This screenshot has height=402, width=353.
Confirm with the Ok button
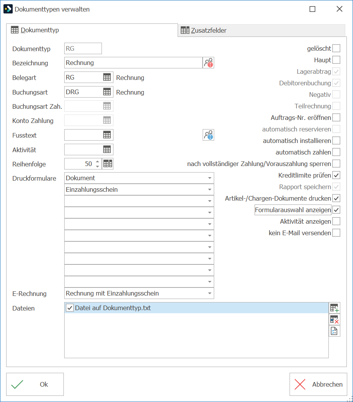tap(35, 384)
